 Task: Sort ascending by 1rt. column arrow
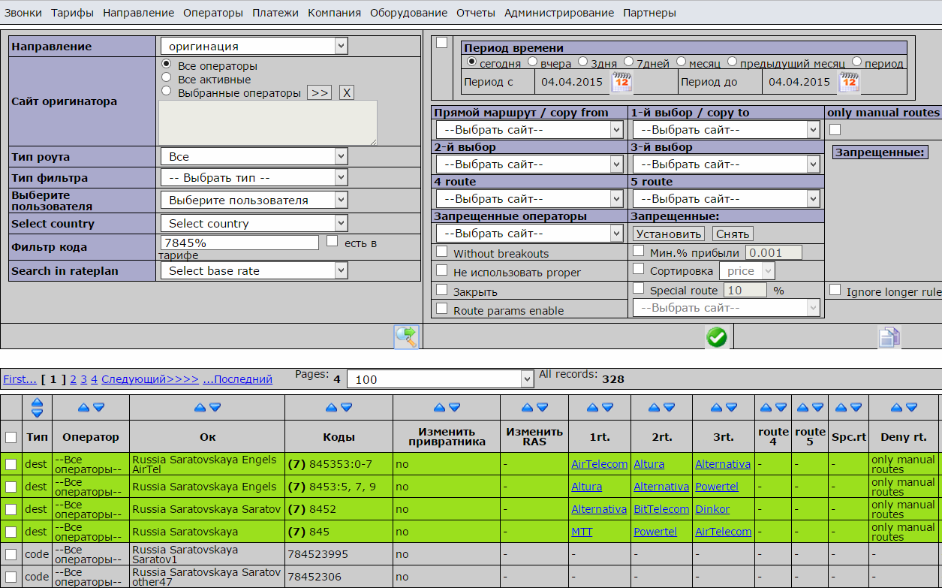pos(592,408)
